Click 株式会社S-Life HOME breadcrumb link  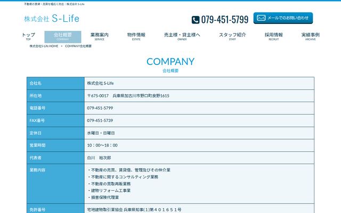tap(44, 46)
